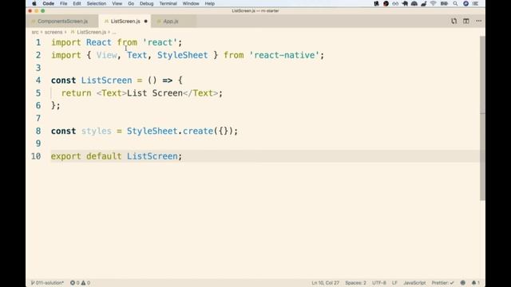Open the compare changes icon in editor toolbar
The width and height of the screenshot is (511, 287).
454,22
